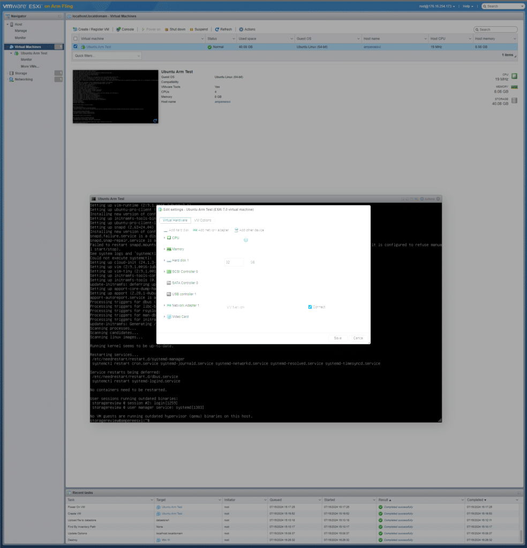
Task: Click the Ubuntu Arm Test target link in Create VM task
Action: [x=172, y=514]
